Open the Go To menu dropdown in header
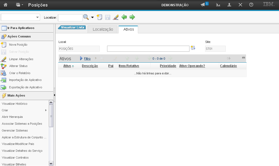This screenshot has height=166, width=279. (19, 5)
